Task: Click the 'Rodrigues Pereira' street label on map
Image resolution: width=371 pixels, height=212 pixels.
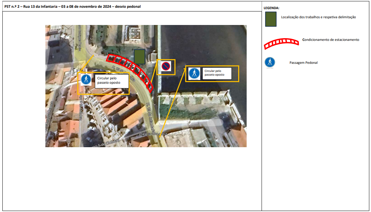Action: coord(80,38)
